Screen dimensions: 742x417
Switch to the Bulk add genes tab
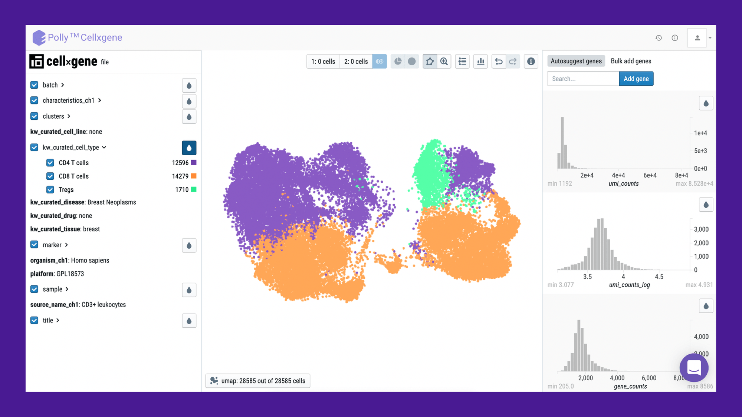[x=631, y=61]
